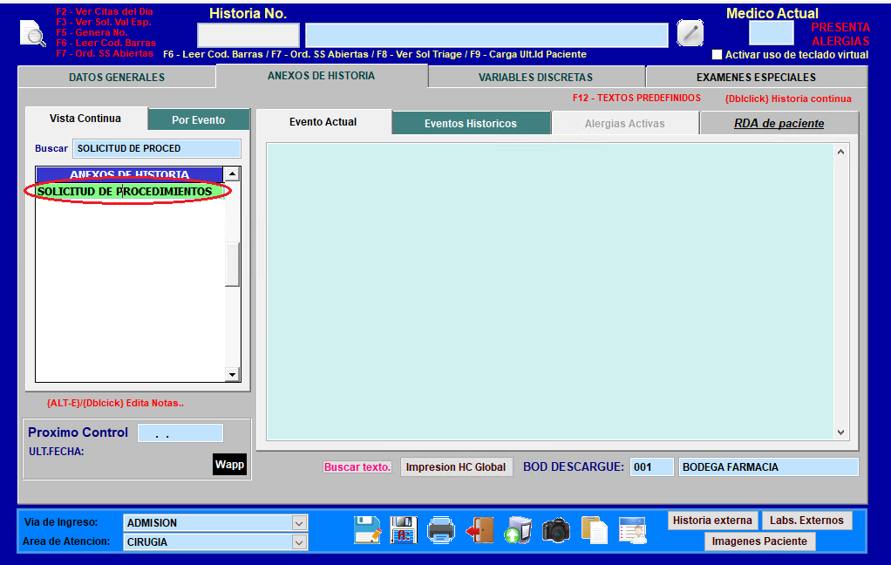Click the printer icon in bottom toolbar
The image size is (891, 565).
click(x=441, y=530)
